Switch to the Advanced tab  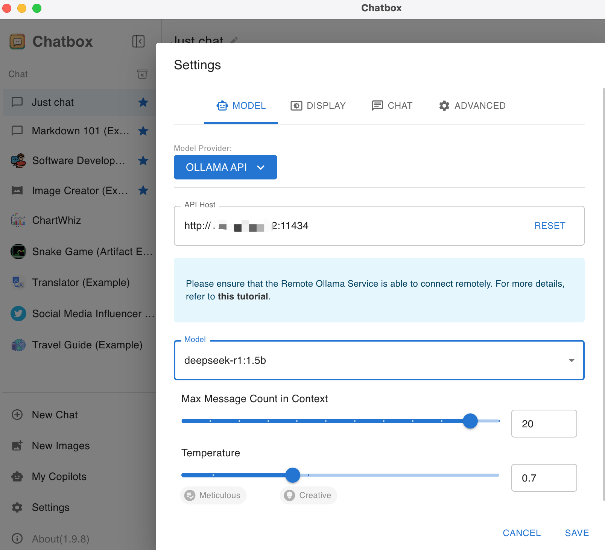[x=472, y=106]
